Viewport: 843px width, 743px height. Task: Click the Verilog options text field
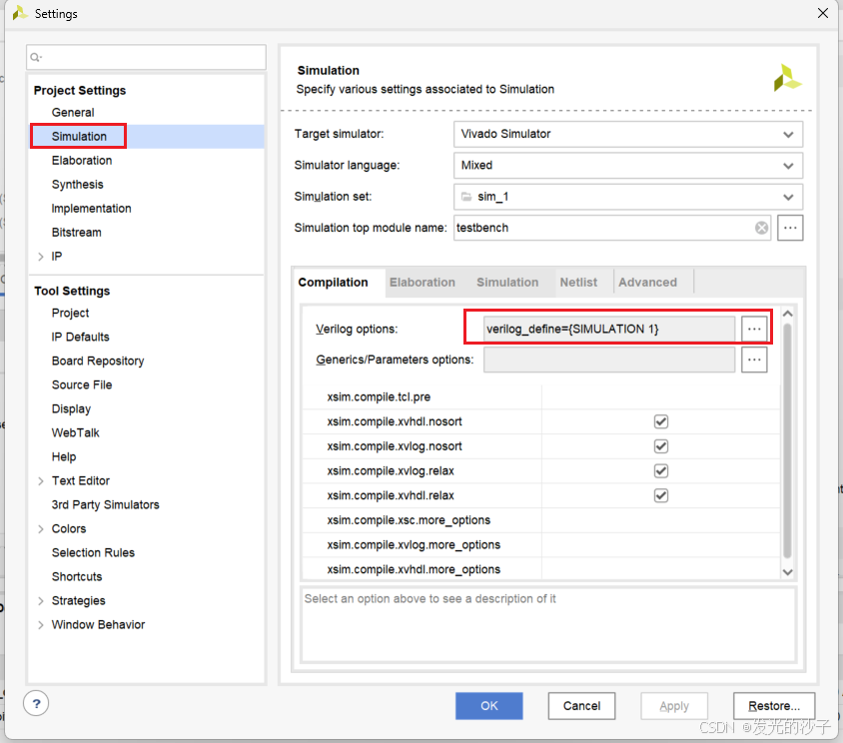tap(608, 329)
